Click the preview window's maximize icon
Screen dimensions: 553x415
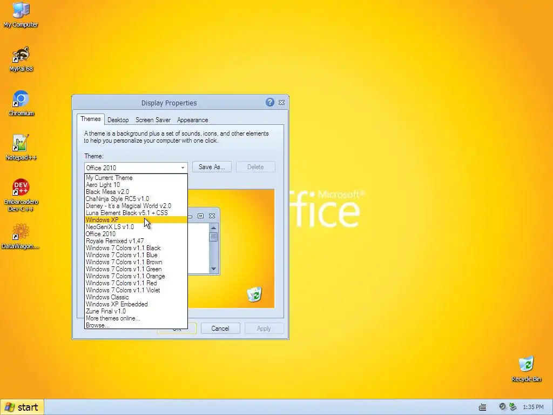click(x=200, y=216)
